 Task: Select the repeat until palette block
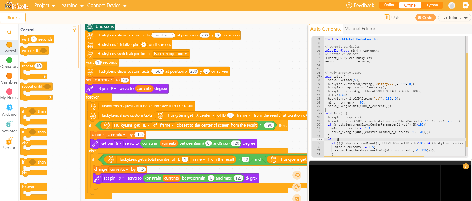[36, 87]
